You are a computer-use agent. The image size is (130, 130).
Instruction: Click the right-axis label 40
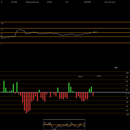click(127, 86)
